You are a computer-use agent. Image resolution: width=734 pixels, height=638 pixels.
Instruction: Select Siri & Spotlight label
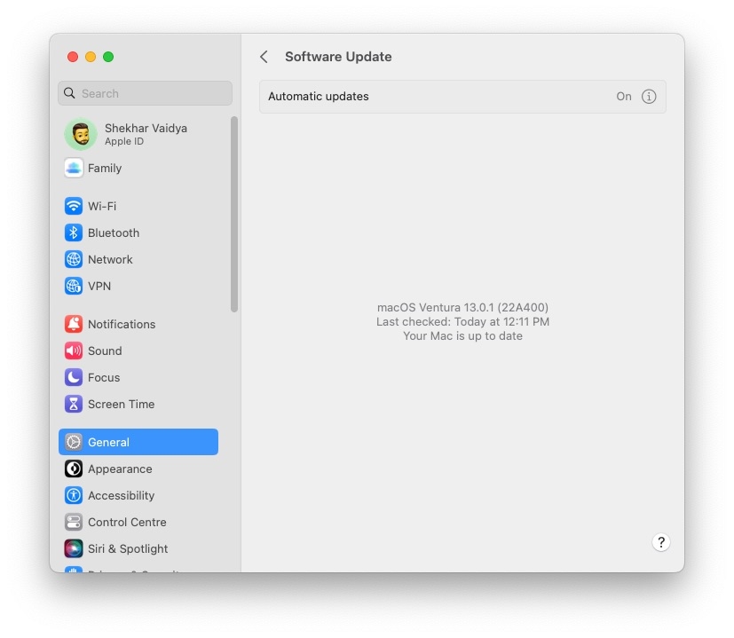point(127,548)
